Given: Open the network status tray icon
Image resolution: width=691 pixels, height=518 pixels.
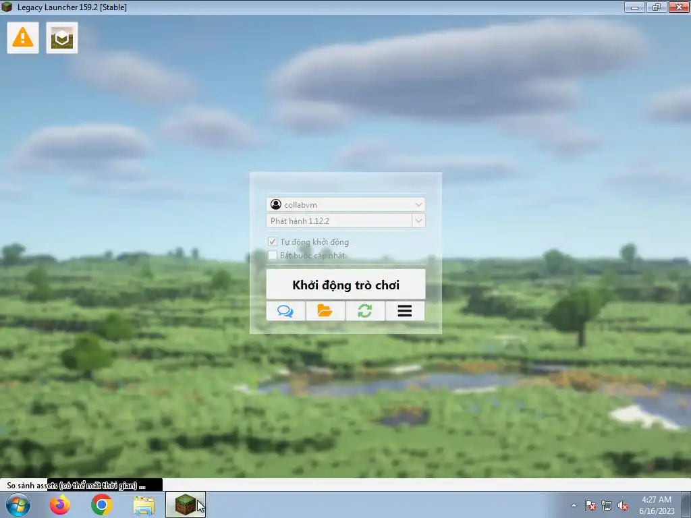Looking at the screenshot, I should tap(607, 506).
